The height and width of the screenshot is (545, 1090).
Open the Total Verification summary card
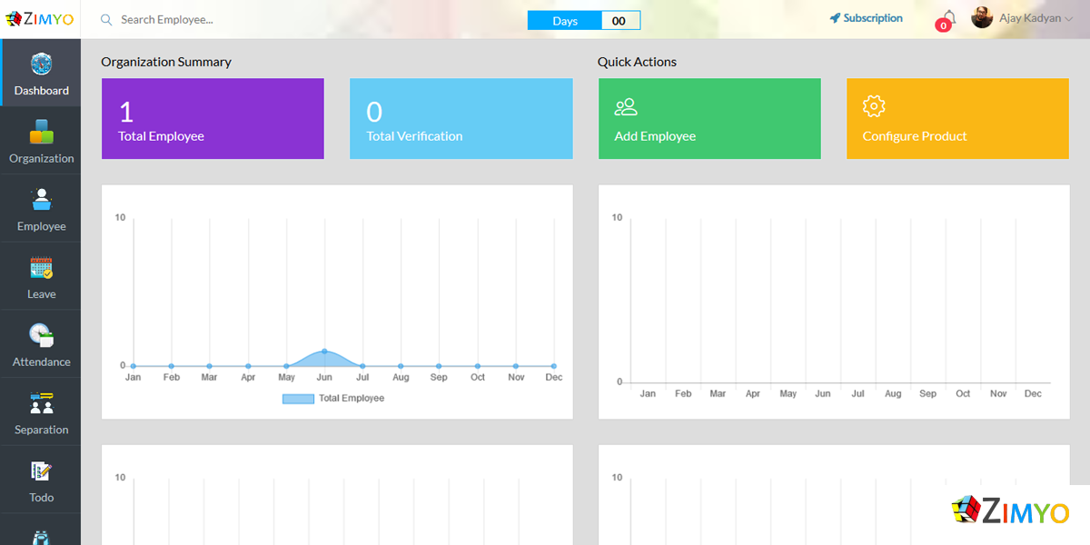pyautogui.click(x=461, y=119)
